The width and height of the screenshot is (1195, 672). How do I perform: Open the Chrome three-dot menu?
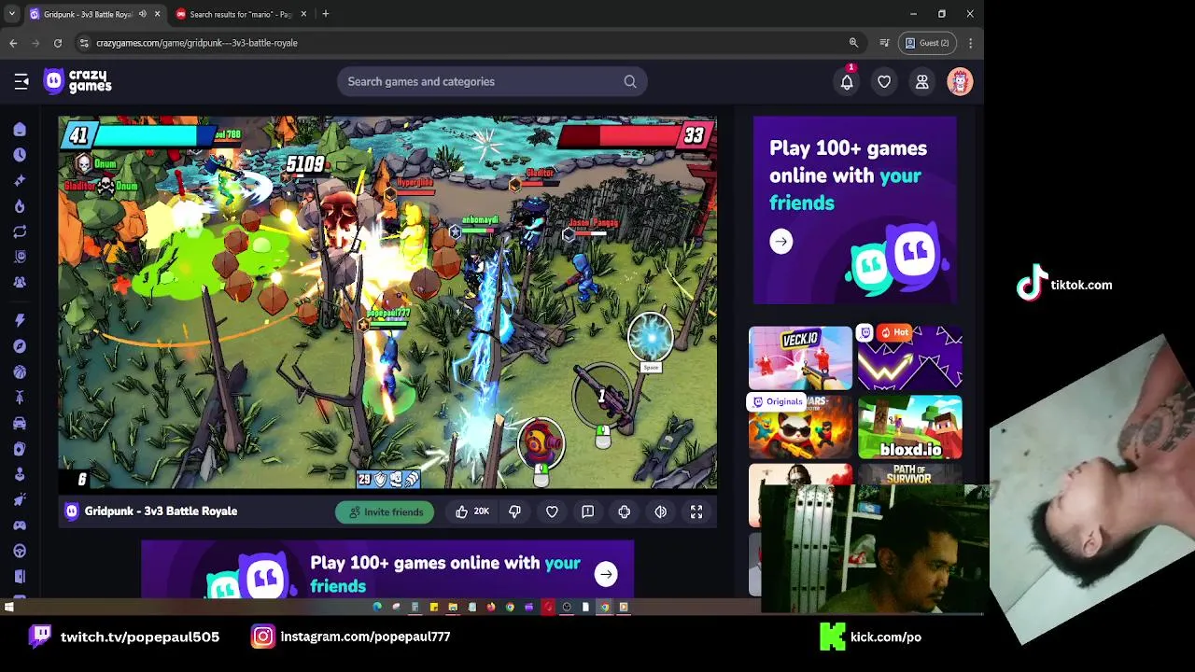click(971, 43)
